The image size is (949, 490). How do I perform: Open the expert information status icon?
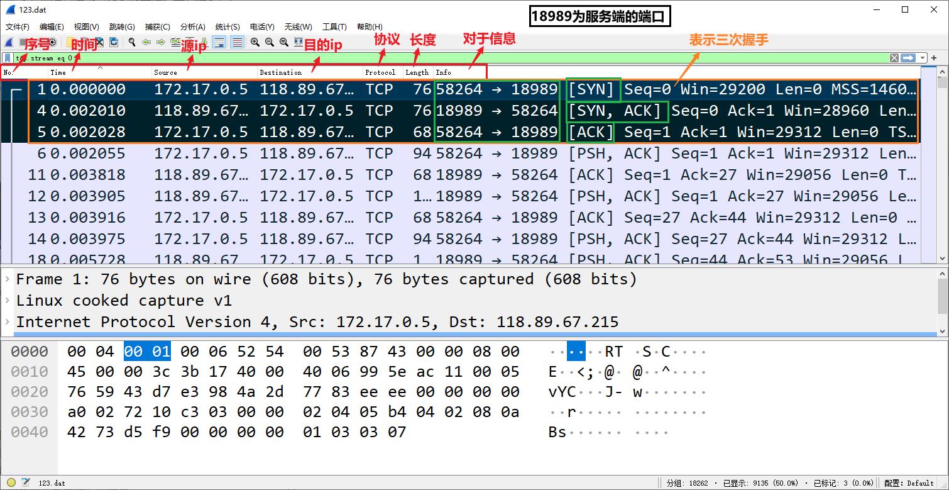11,483
